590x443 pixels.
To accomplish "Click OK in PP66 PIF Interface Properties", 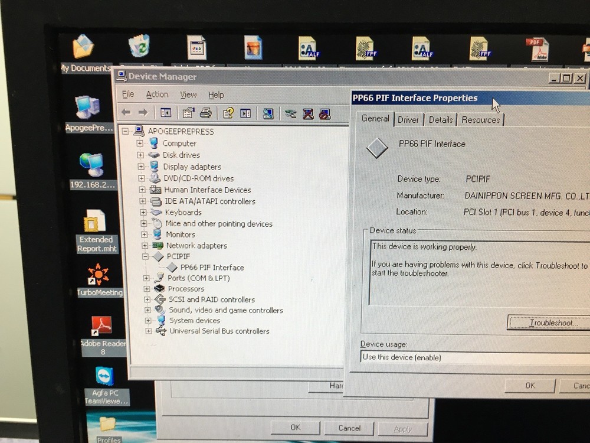I will click(x=530, y=385).
